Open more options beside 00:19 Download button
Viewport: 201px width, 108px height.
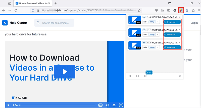coord(179,47)
